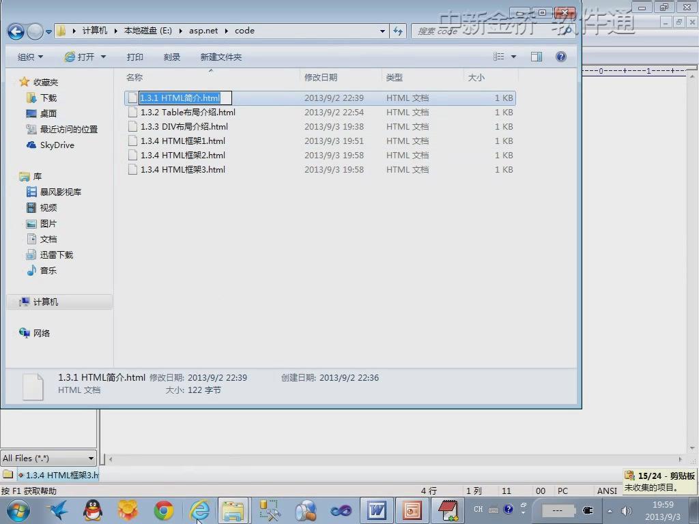The width and height of the screenshot is (699, 524).
Task: Open the 音乐 library
Action: click(48, 270)
